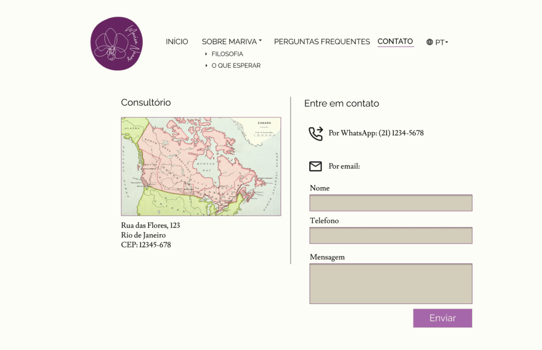Open the Perguntas Frequentes page
This screenshot has width=542, height=350.
pos(322,42)
